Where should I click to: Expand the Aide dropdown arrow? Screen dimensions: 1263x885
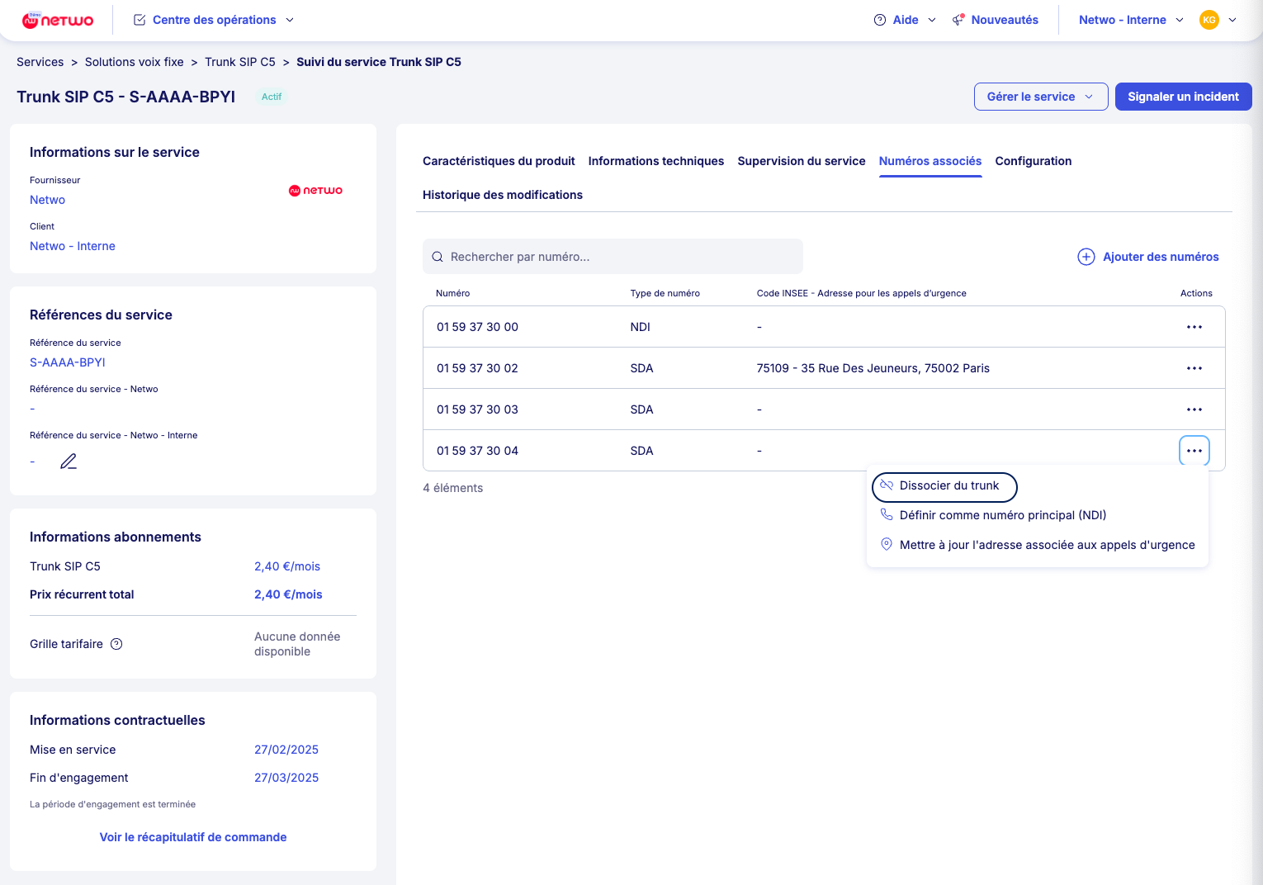932,20
